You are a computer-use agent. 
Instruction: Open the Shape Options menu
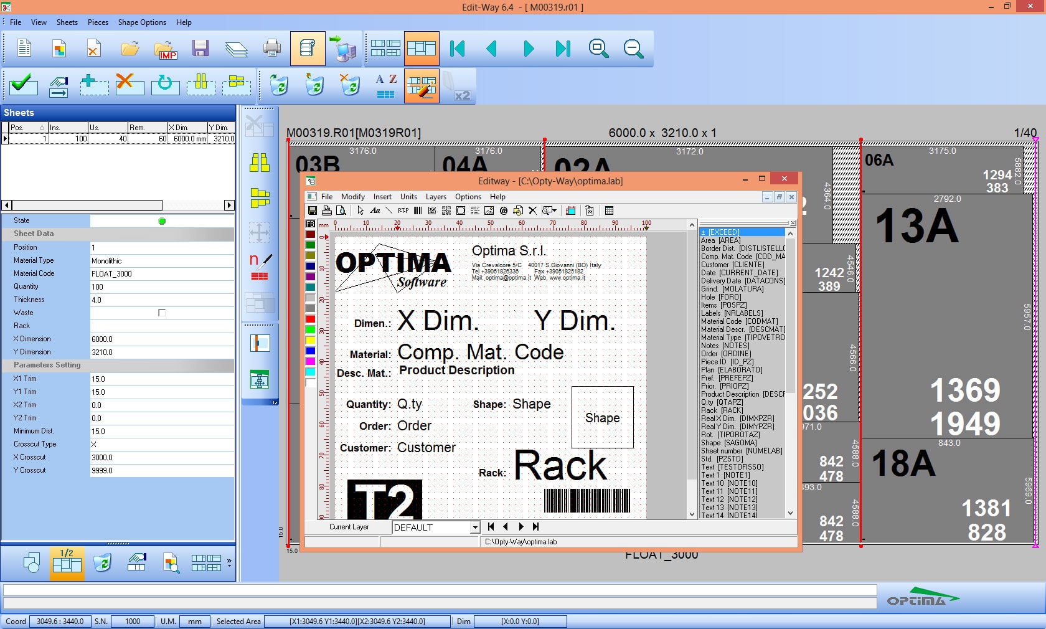click(142, 22)
